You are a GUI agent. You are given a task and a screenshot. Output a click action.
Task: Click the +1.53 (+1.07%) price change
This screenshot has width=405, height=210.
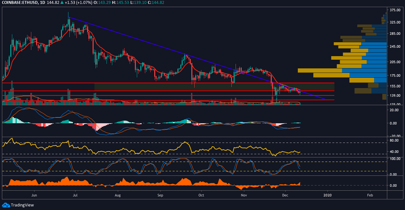tap(79, 3)
